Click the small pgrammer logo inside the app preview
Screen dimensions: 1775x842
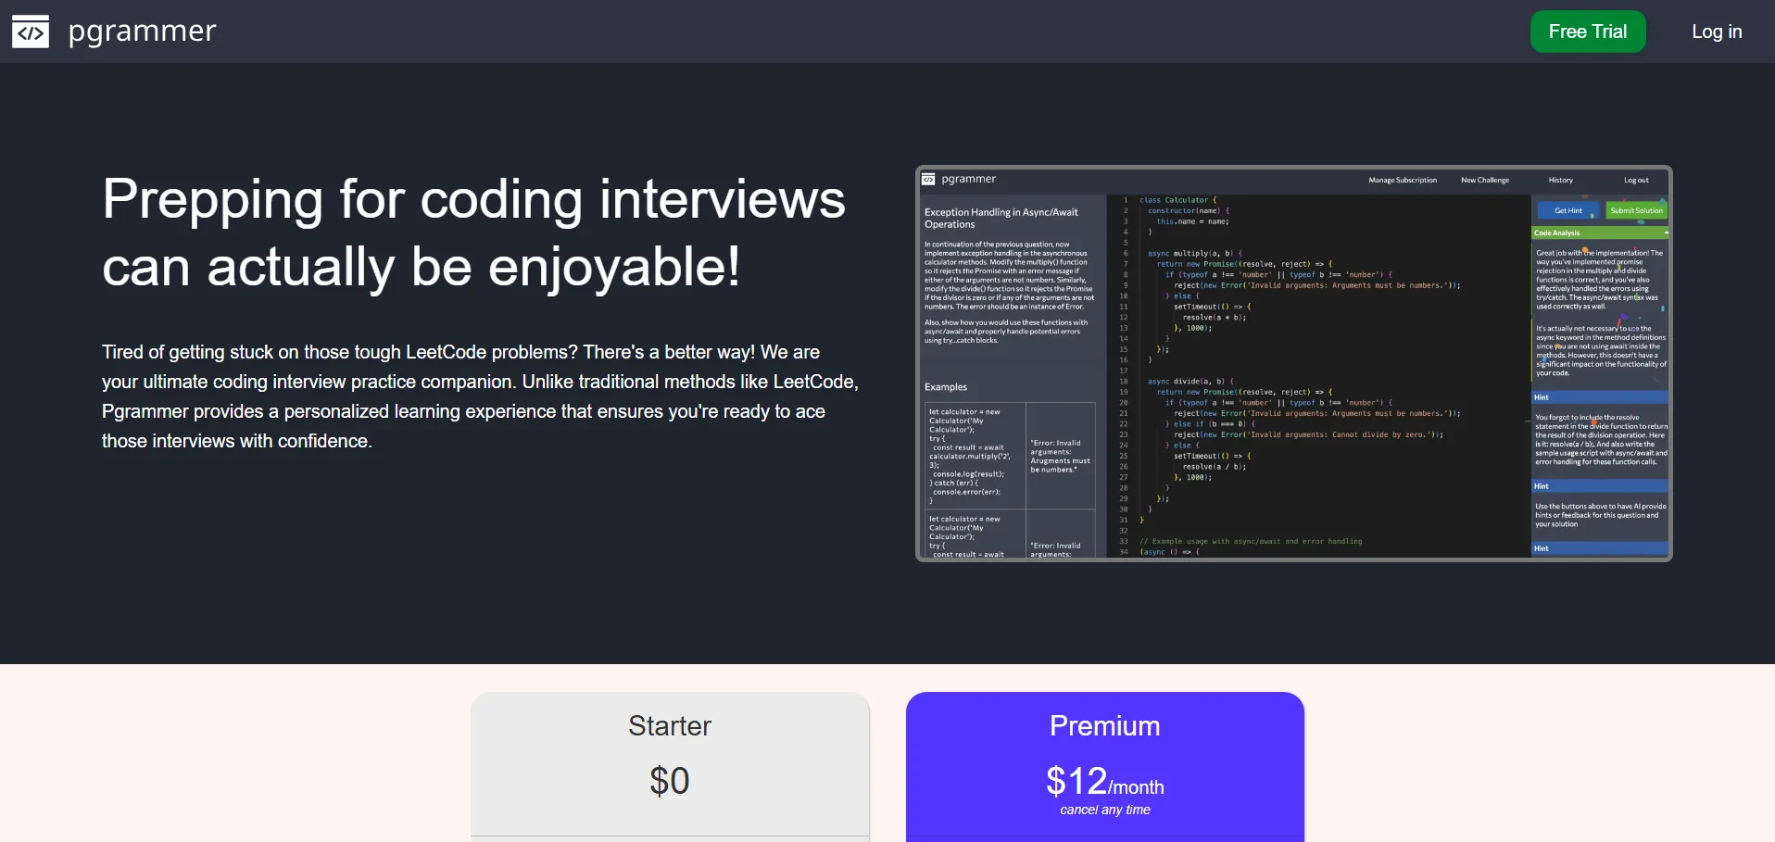pos(928,180)
